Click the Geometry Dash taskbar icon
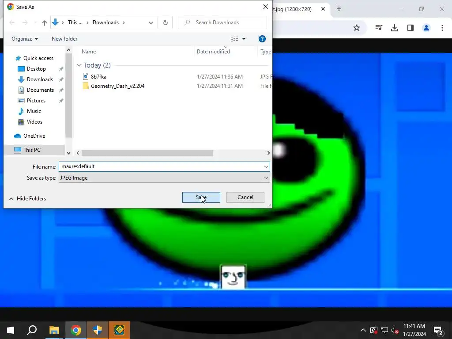Screen dimensions: 452x339 [x=119, y=330]
